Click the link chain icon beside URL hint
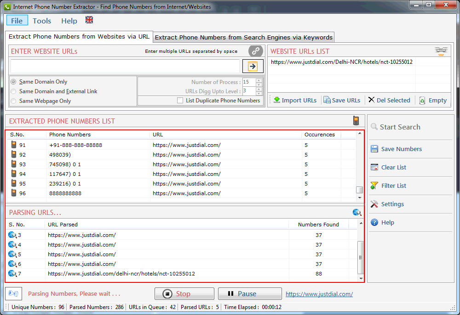The height and width of the screenshot is (315, 460). (x=255, y=51)
